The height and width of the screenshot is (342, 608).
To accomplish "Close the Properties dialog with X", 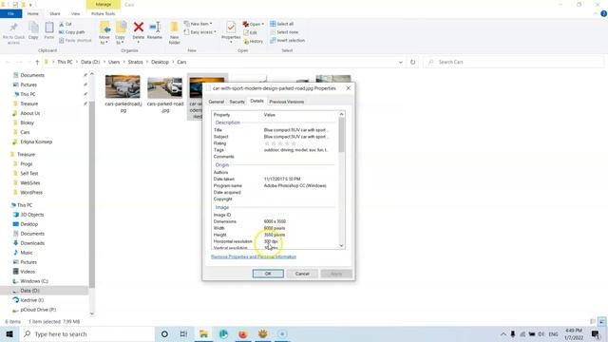I will click(349, 88).
